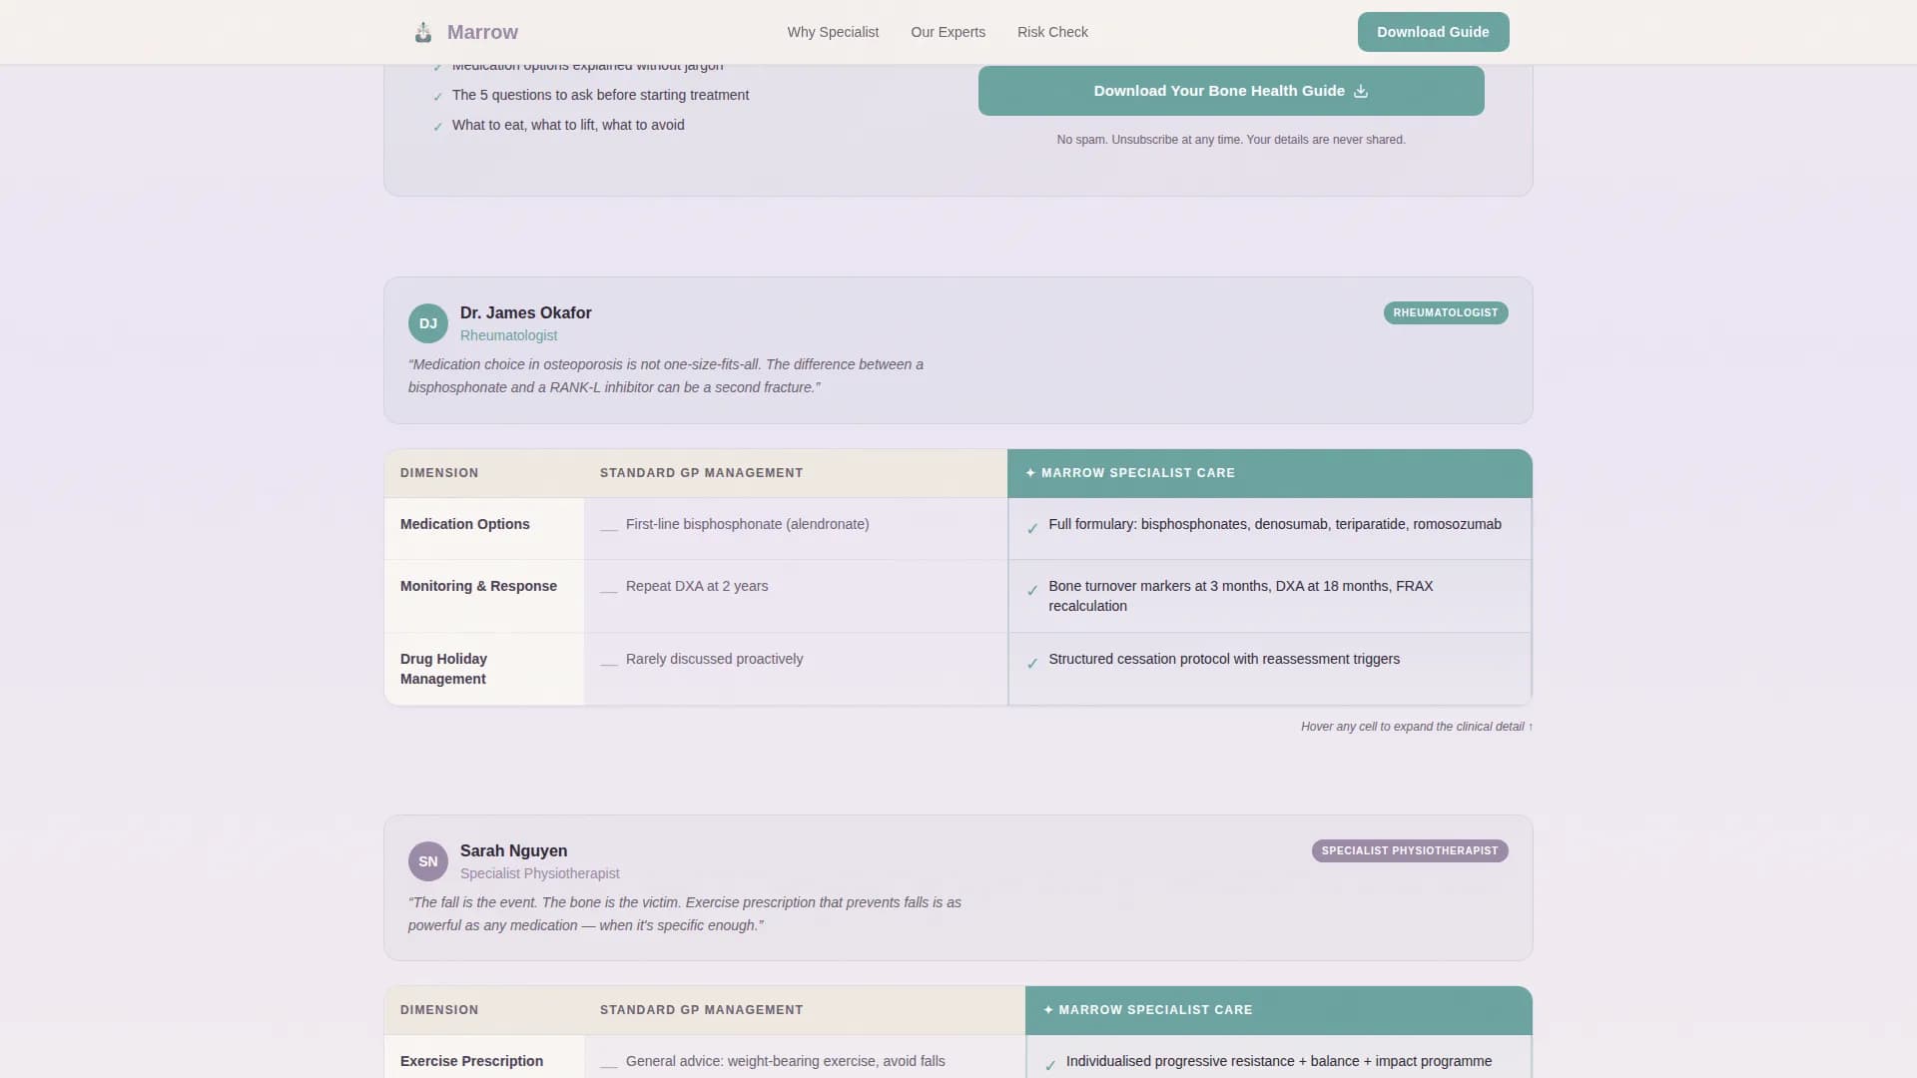Go to the Risk Check nav link

(x=1052, y=32)
